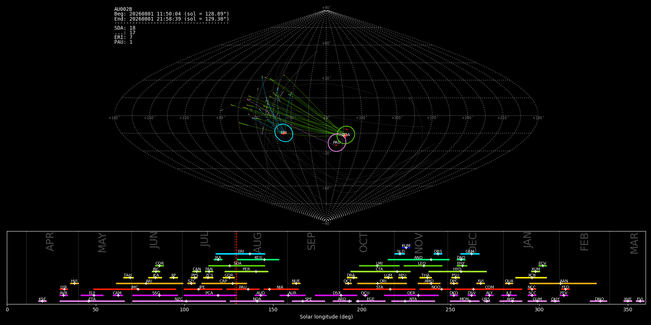
Task: Click the PER shower activity bar
Action: click(x=246, y=272)
